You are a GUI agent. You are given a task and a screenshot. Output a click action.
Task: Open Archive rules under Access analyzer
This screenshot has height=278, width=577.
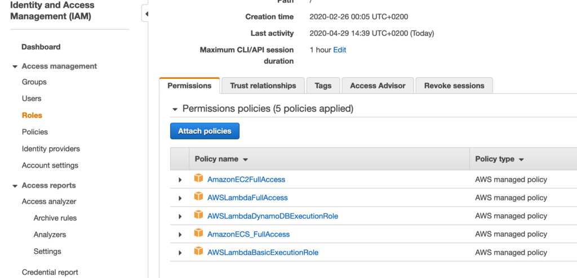pyautogui.click(x=55, y=218)
